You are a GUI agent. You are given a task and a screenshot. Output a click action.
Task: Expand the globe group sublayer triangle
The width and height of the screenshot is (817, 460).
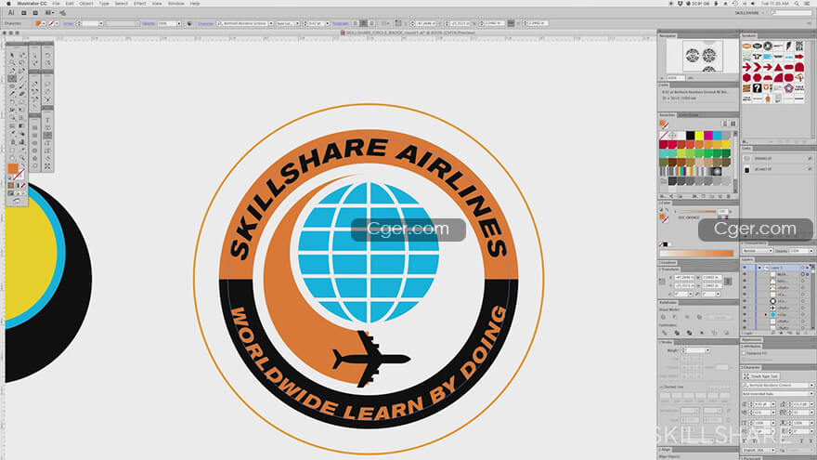click(766, 314)
